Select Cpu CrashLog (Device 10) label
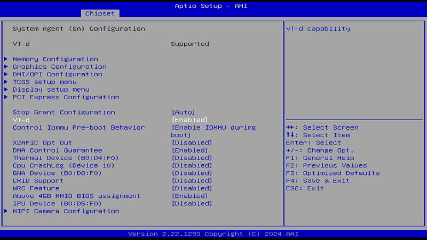Image resolution: width=427 pixels, height=240 pixels. click(x=64, y=166)
